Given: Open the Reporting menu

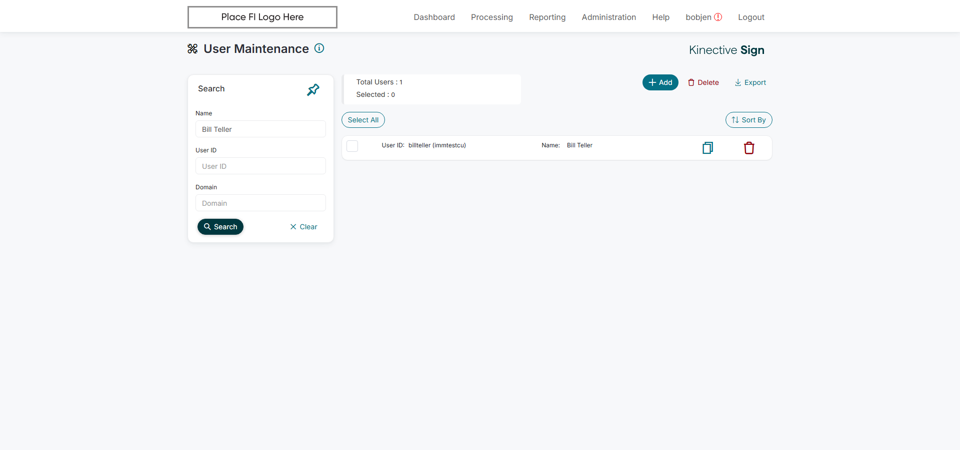Looking at the screenshot, I should (x=547, y=17).
